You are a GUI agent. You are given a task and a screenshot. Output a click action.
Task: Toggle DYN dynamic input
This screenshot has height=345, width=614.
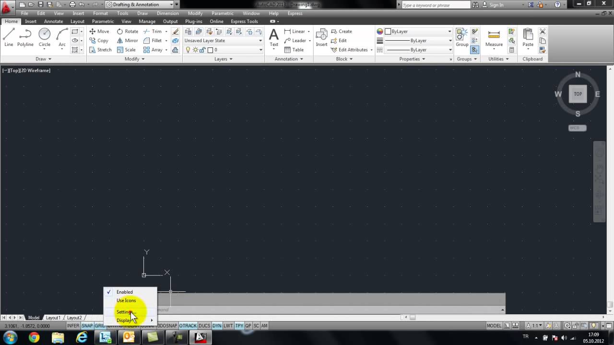(x=217, y=326)
